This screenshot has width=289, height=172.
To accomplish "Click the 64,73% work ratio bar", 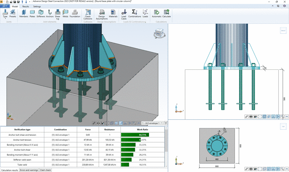I will pos(135,135).
